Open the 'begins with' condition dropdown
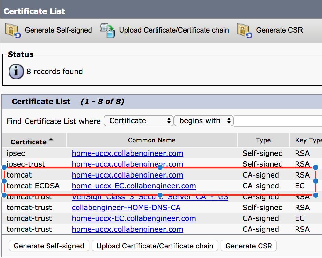Image resolution: width=322 pixels, height=258 pixels. tap(204, 121)
